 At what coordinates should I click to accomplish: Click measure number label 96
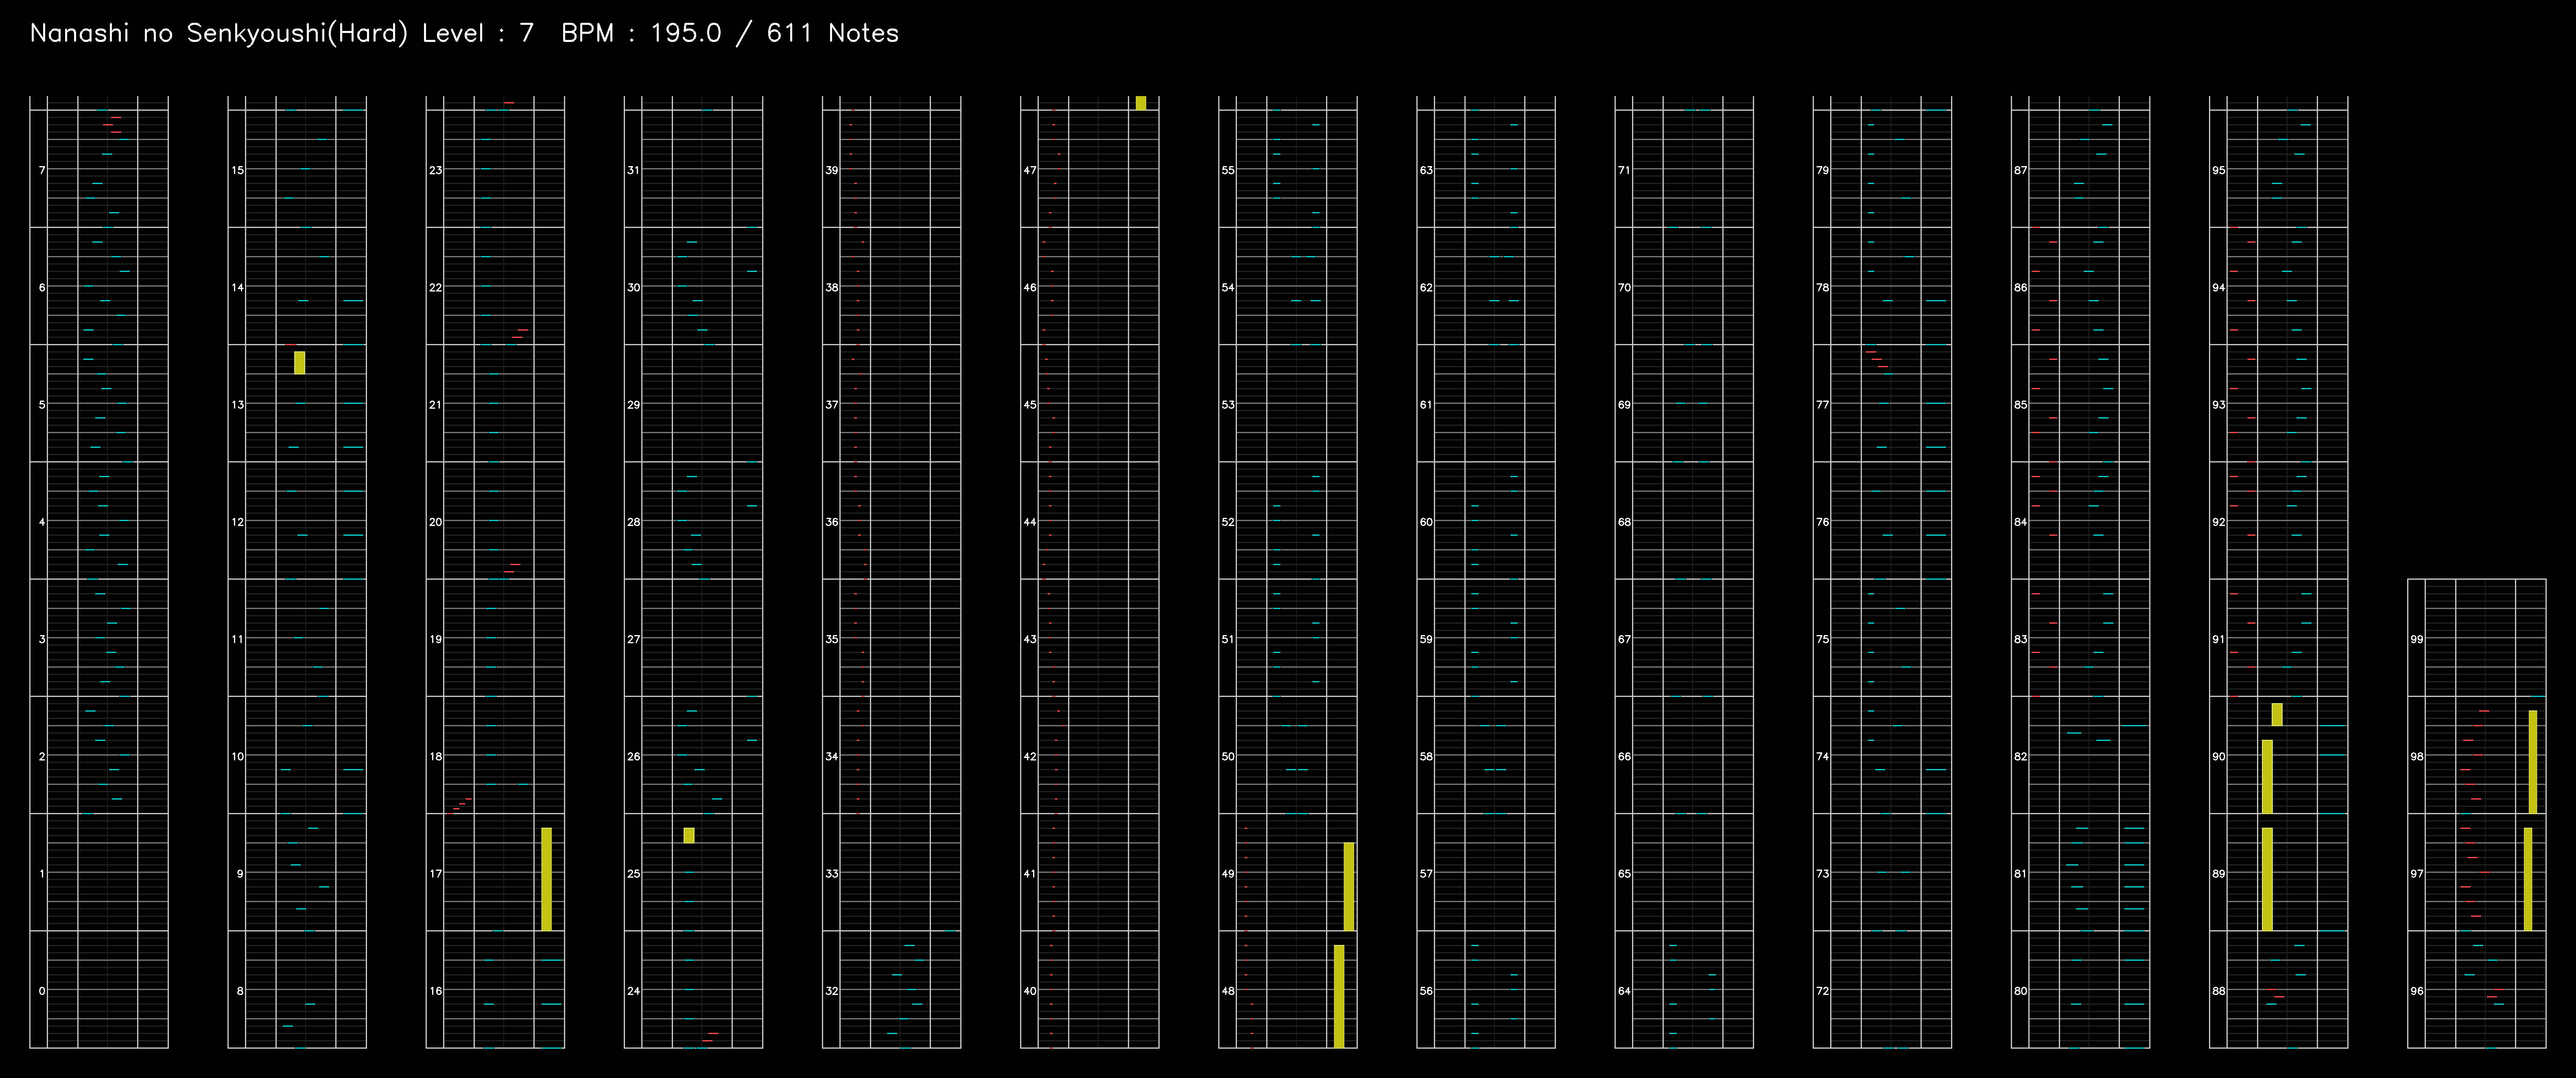[x=2416, y=991]
